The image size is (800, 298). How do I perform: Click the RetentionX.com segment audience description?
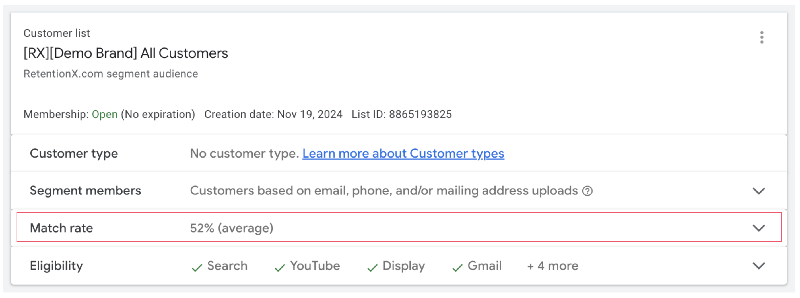pyautogui.click(x=111, y=74)
